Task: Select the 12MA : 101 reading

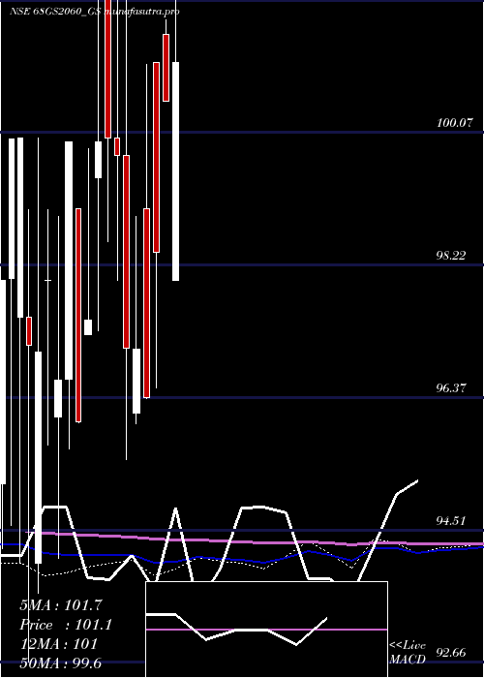Action: point(58,644)
